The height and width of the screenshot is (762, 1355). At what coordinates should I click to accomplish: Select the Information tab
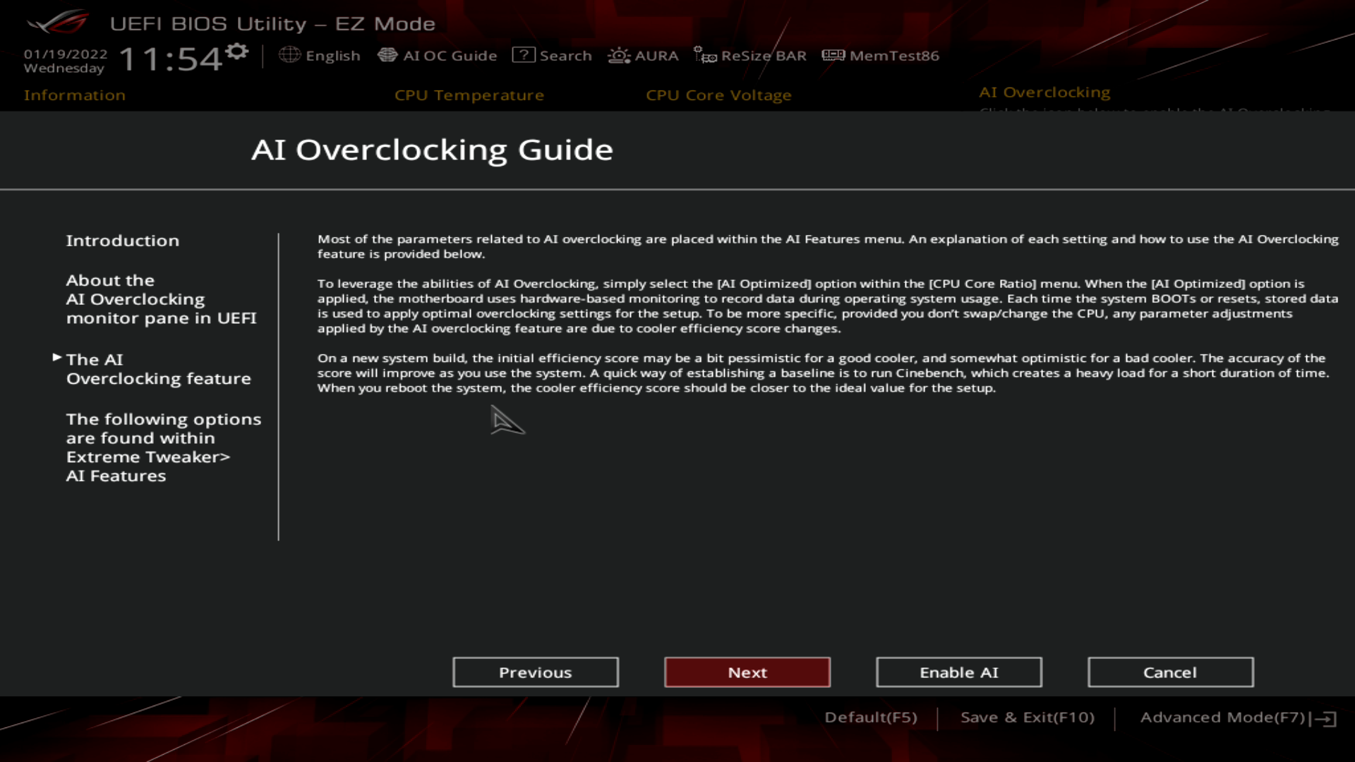pyautogui.click(x=74, y=94)
